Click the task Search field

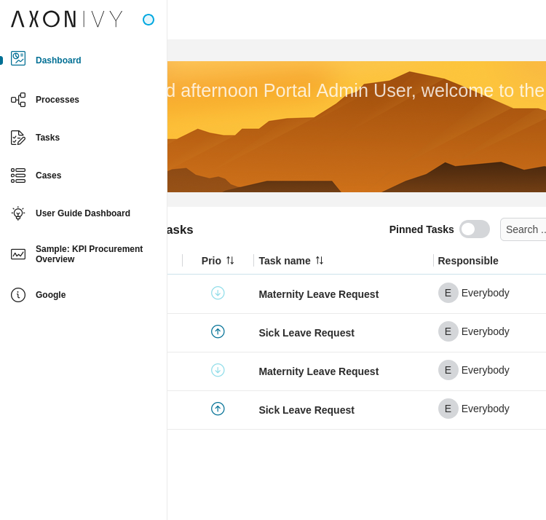click(x=523, y=229)
